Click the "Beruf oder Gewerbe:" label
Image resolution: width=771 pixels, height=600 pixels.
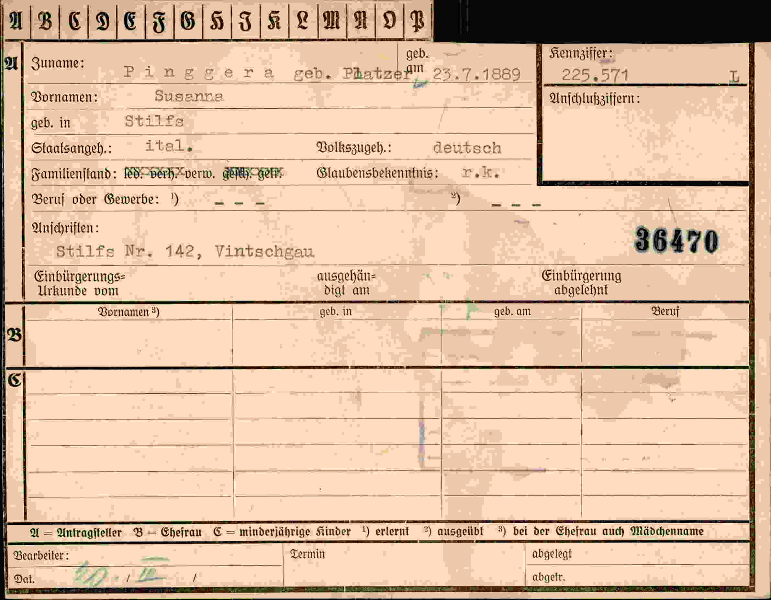pos(96,200)
